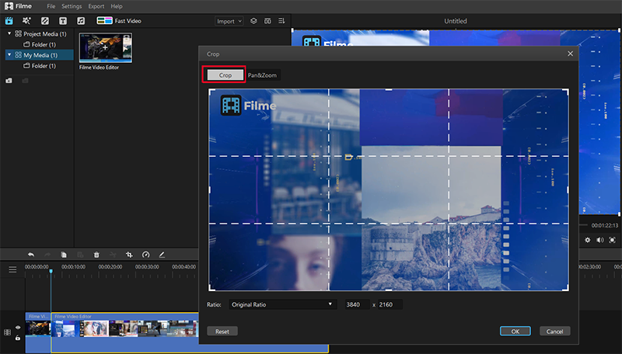The image size is (622, 354).
Task: Click the 00:00:20:00 mark on the timeline ruler
Action: [x=110, y=267]
